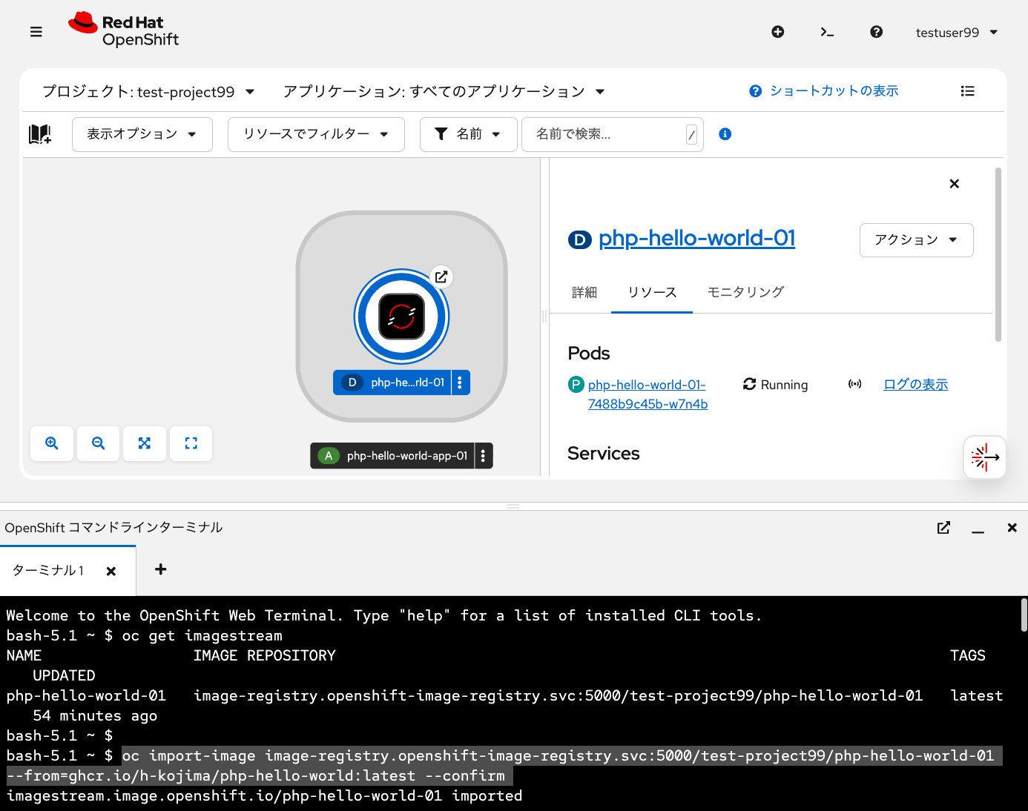This screenshot has width=1028, height=811.
Task: Open the web terminal icon in header
Action: pos(827,32)
